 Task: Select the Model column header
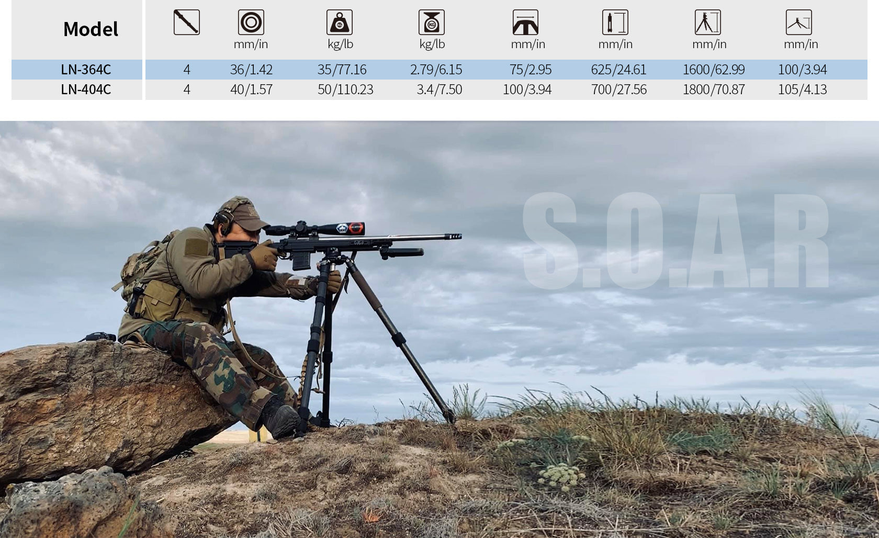coord(91,29)
